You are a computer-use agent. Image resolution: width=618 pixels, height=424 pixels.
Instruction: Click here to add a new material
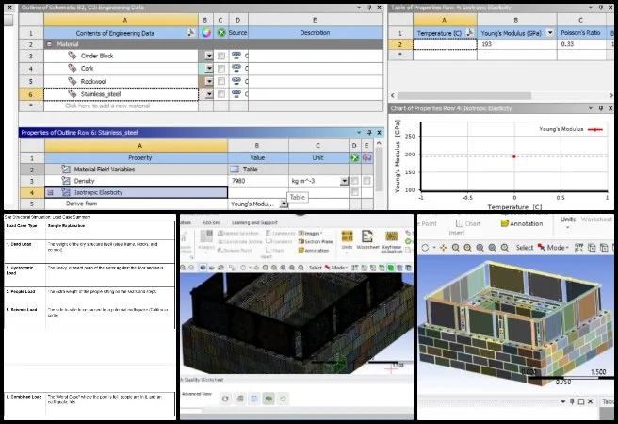[107, 106]
